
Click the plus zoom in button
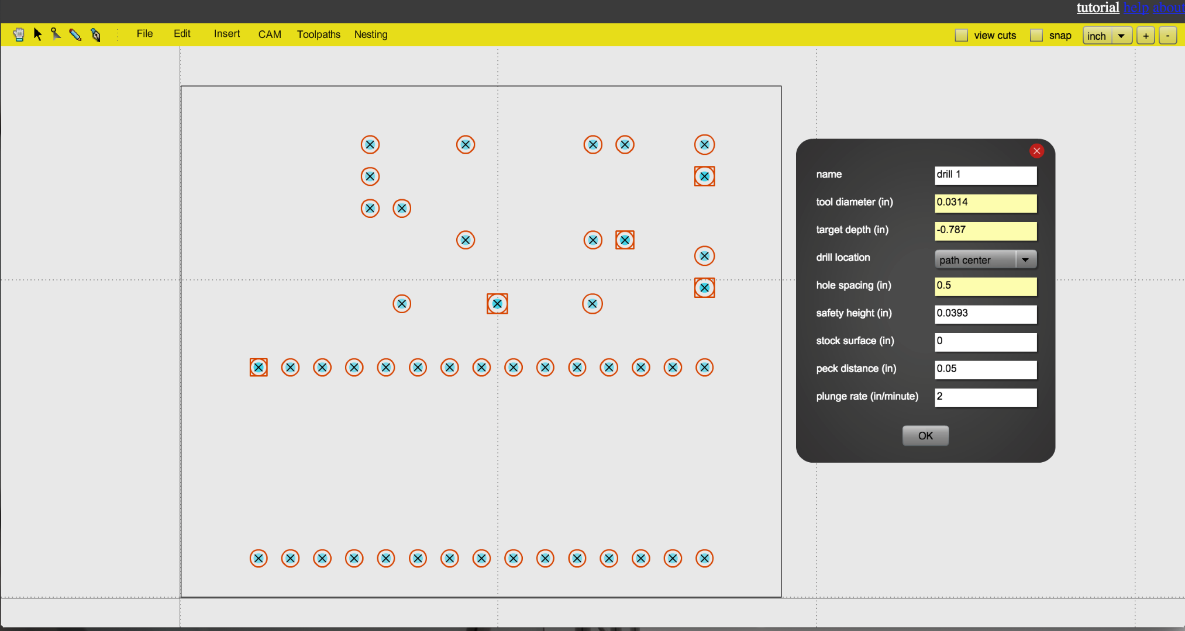1145,36
